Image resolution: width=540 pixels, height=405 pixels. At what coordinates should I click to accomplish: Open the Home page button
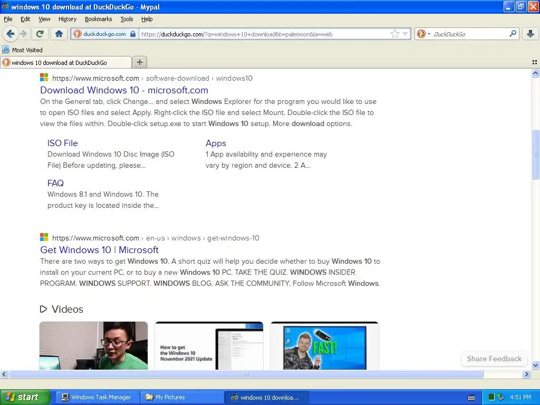(59, 34)
